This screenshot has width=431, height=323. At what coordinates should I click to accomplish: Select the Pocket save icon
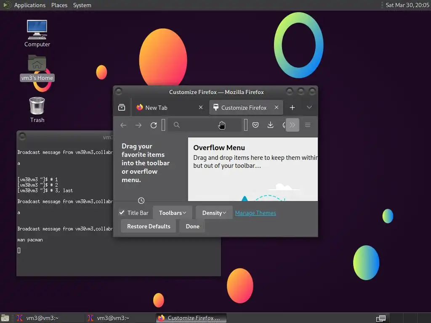coord(255,125)
